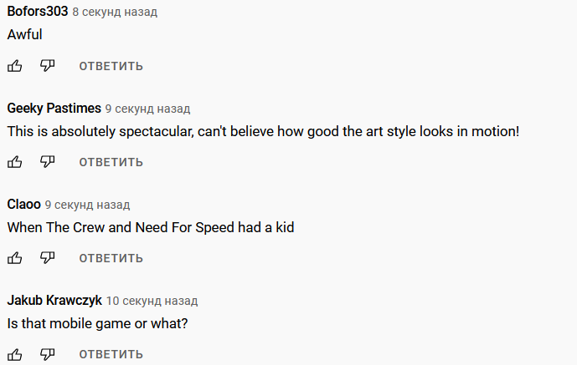The height and width of the screenshot is (365, 577).
Task: Open Bofors303 channel from username
Action: 38,12
